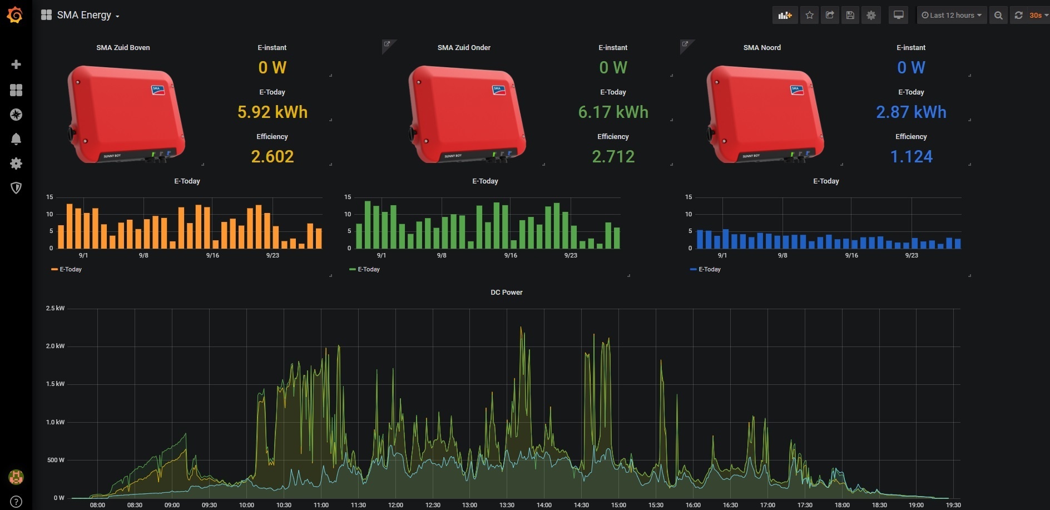The width and height of the screenshot is (1050, 510).
Task: Click the SMA Zuid Boven inverter image
Action: point(126,114)
